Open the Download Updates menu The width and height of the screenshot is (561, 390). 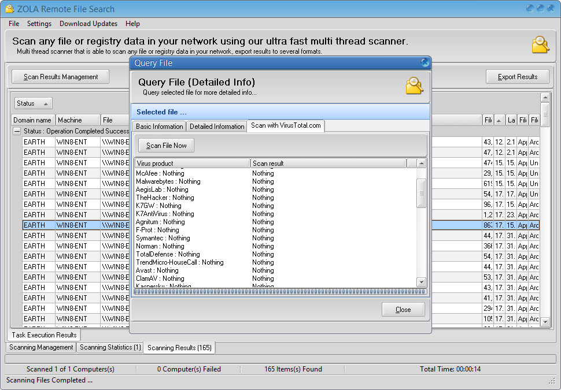[x=88, y=24]
